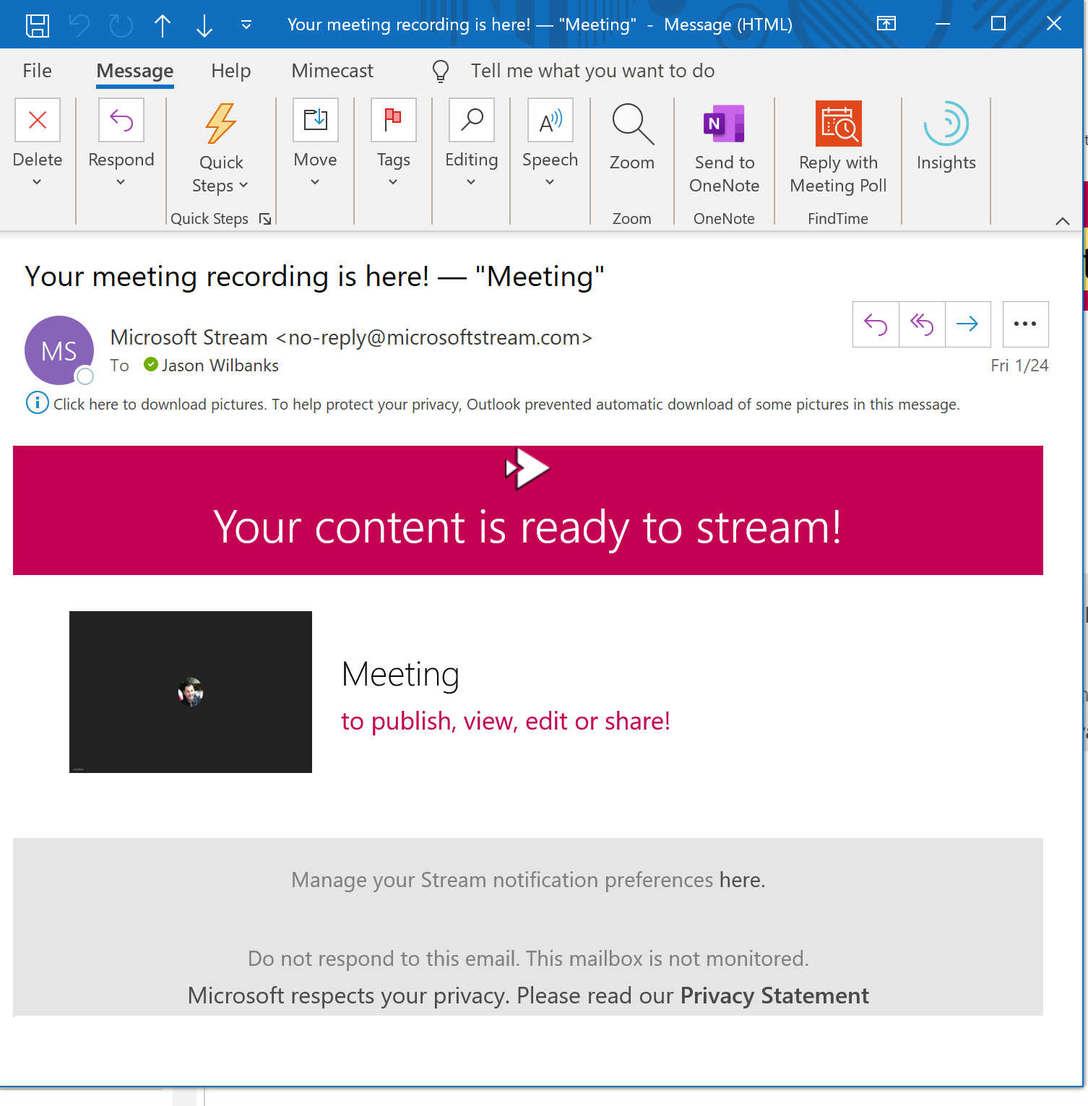Click the green check presence icon beside Jason Wilbanks

pyautogui.click(x=151, y=365)
